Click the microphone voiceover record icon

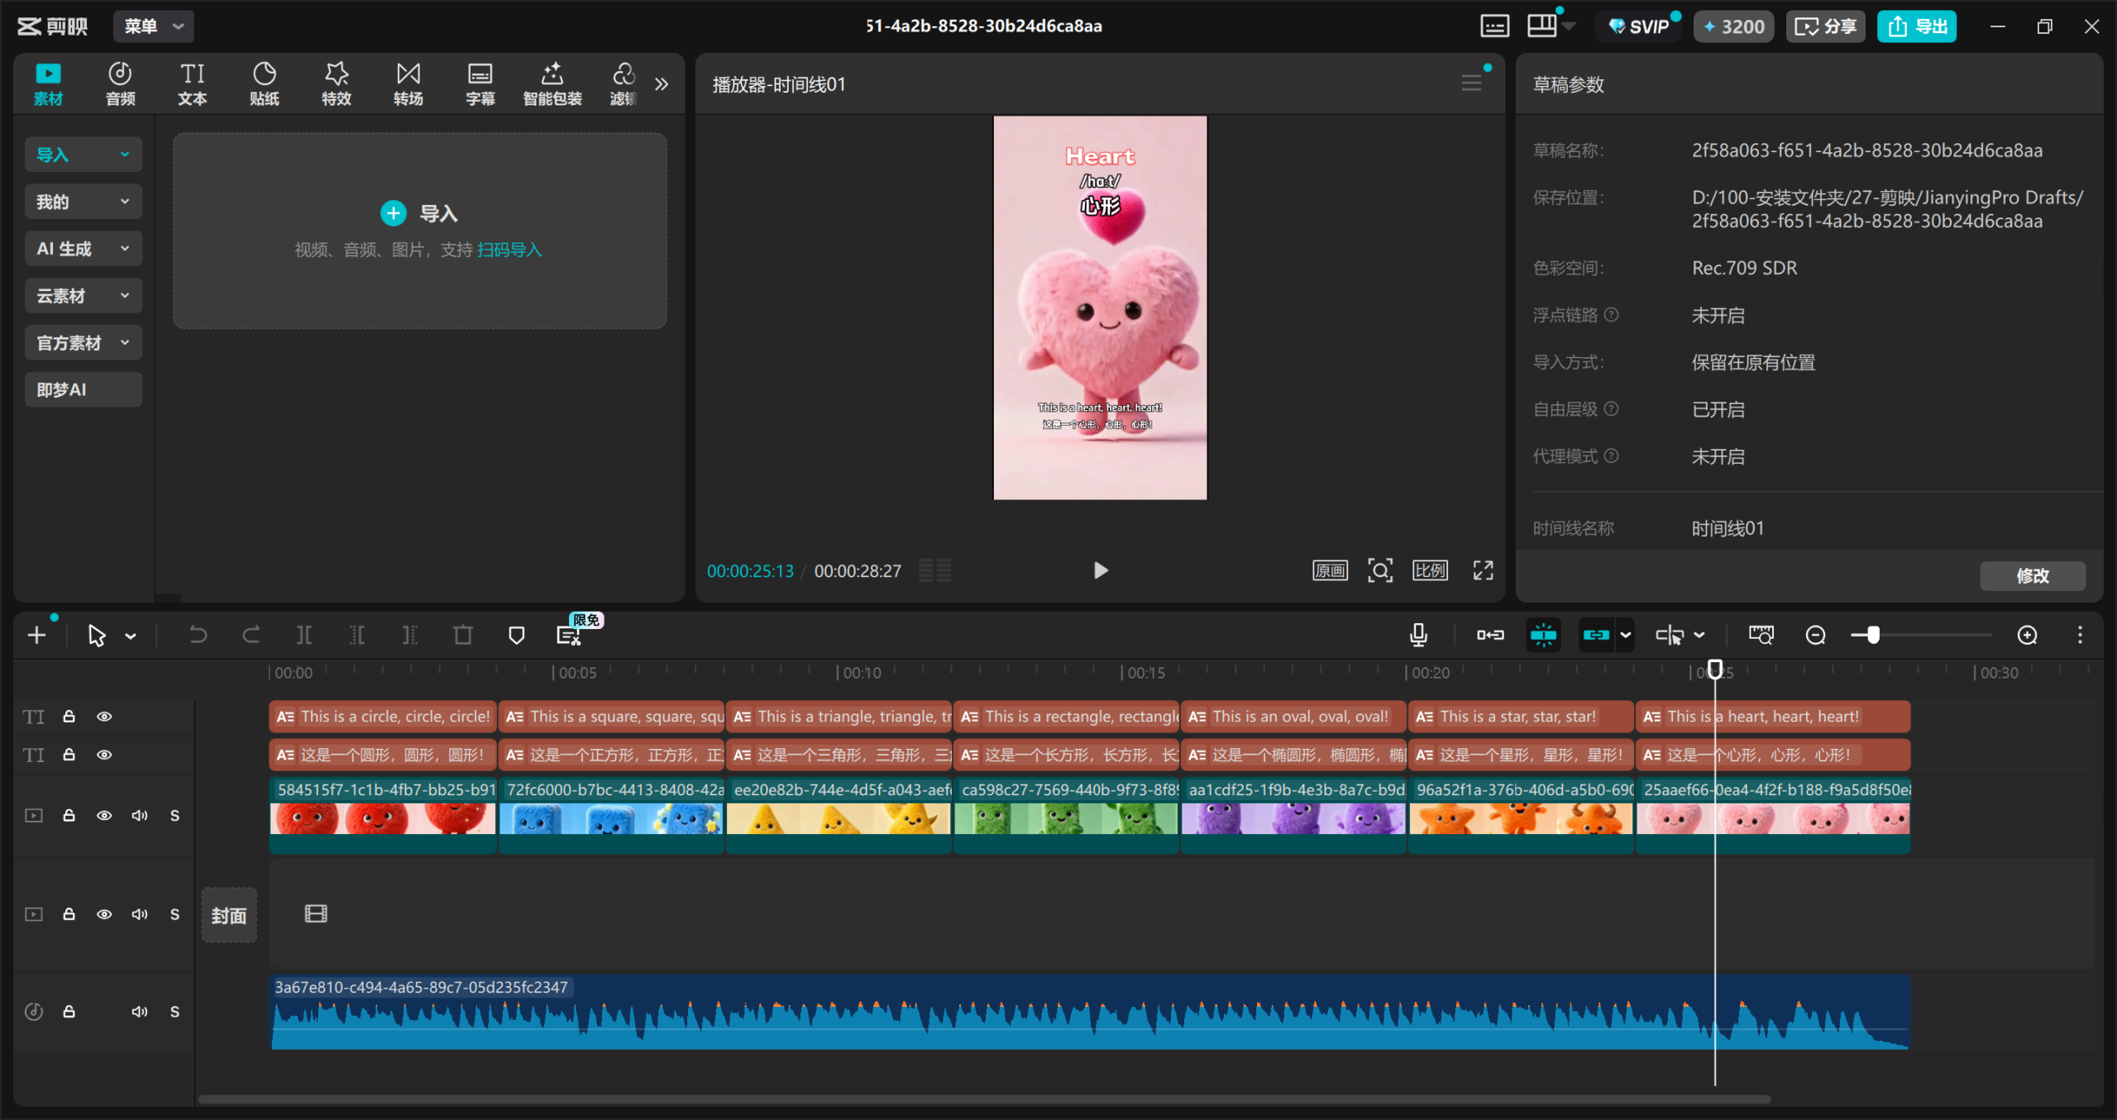[1418, 635]
